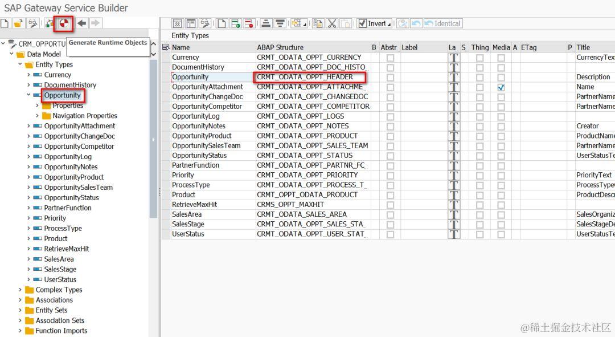This screenshot has height=337, width=615.
Task: Click the select-all icon left of Name header
Action: coord(166,47)
